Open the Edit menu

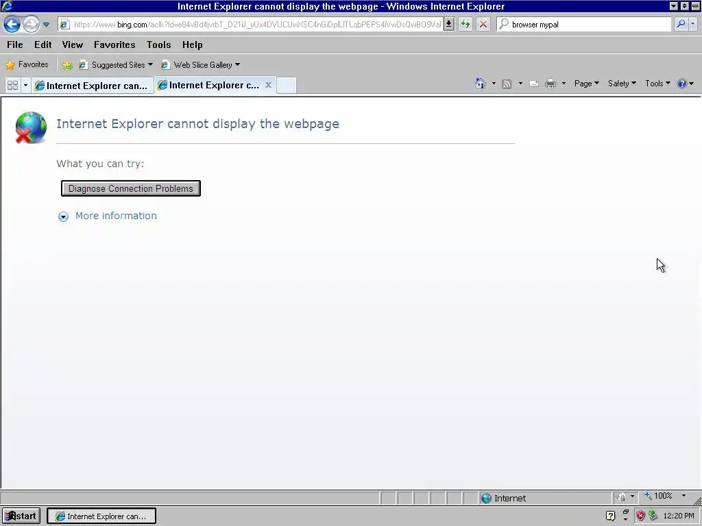coord(43,45)
